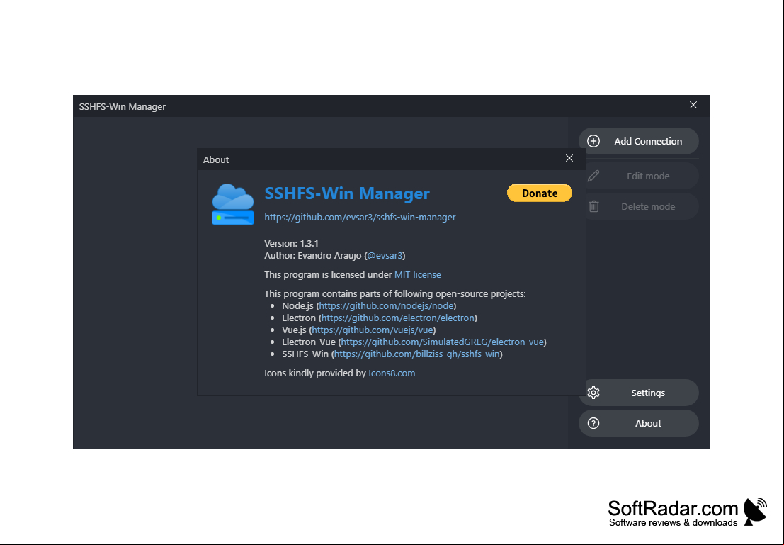Image resolution: width=784 pixels, height=545 pixels.
Task: Visit the Icons8.com link
Action: pos(392,373)
